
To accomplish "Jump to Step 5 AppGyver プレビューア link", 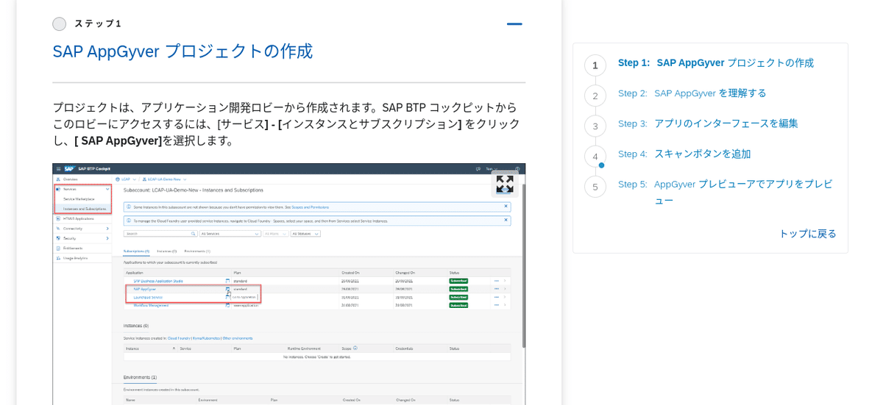I will point(726,192).
